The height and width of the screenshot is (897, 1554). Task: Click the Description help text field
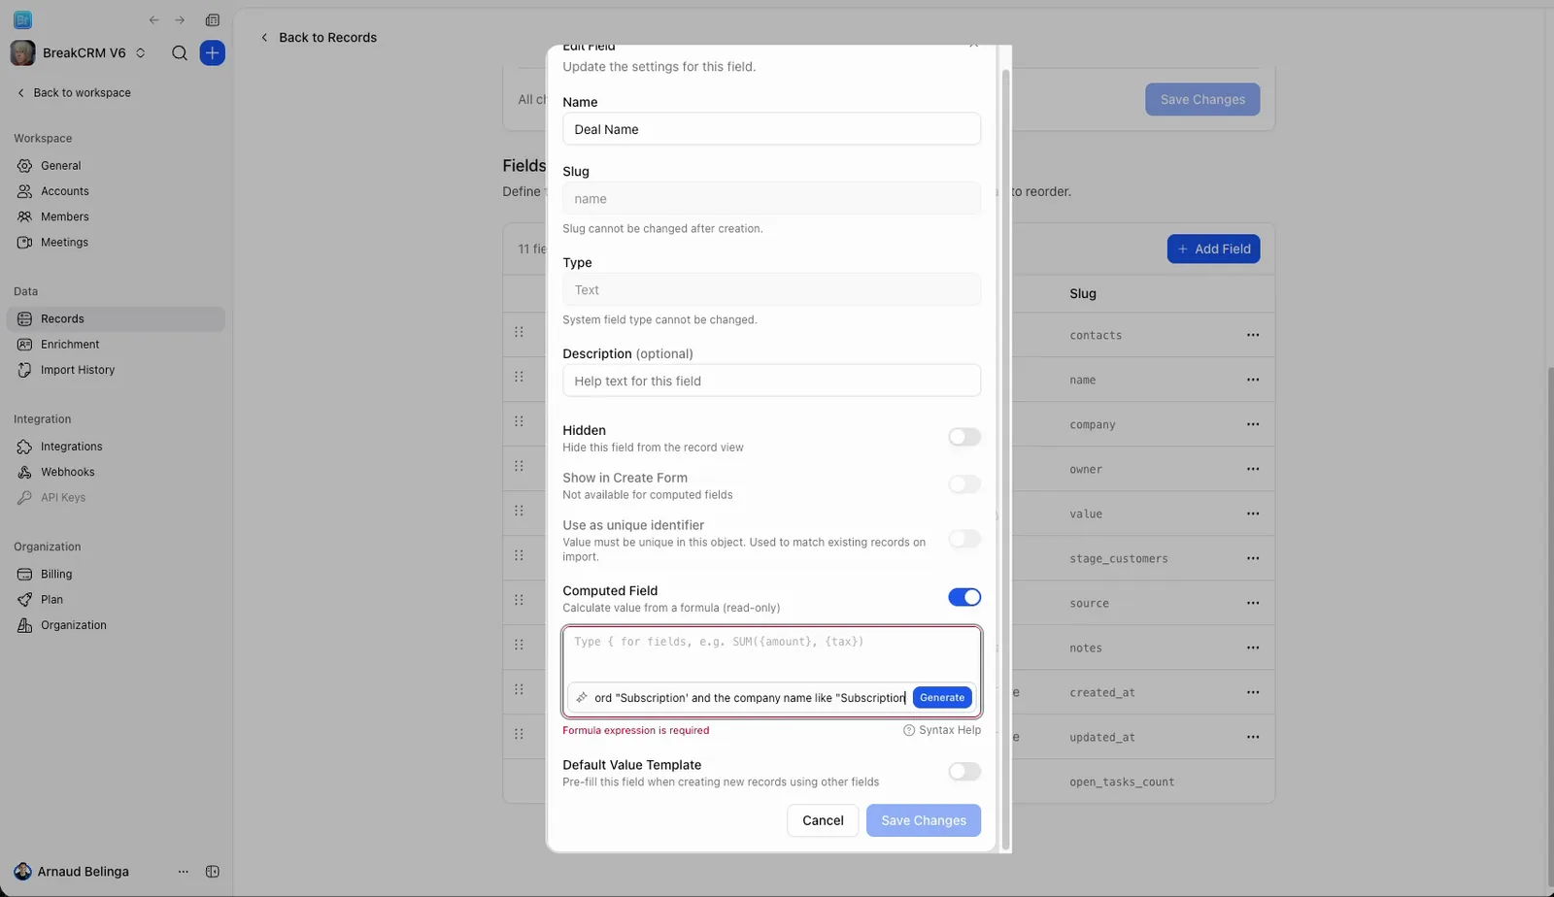point(771,381)
